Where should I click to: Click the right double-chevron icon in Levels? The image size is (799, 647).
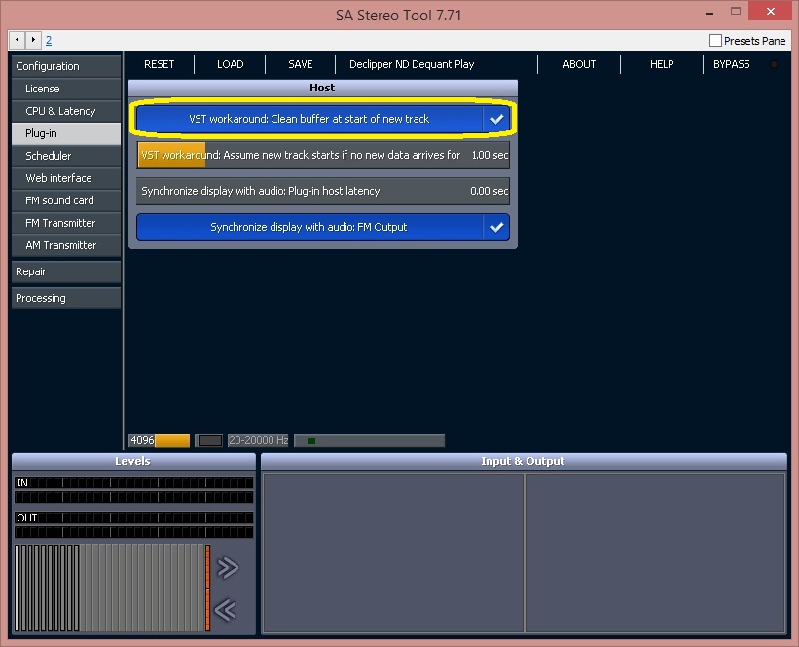tap(228, 567)
